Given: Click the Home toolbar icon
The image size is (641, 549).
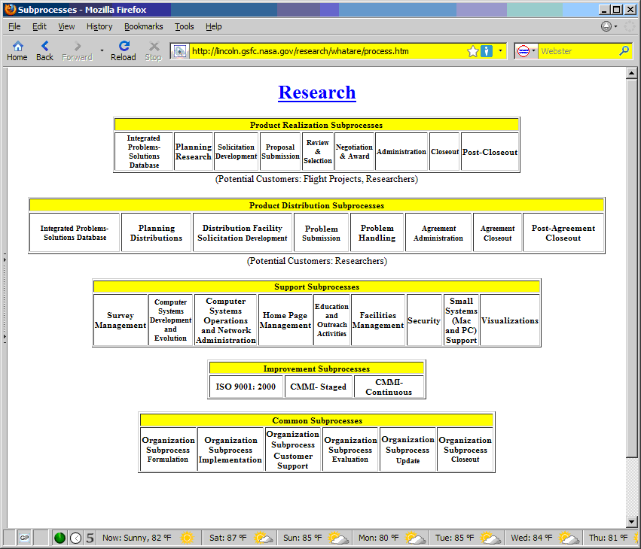Looking at the screenshot, I should [17, 51].
